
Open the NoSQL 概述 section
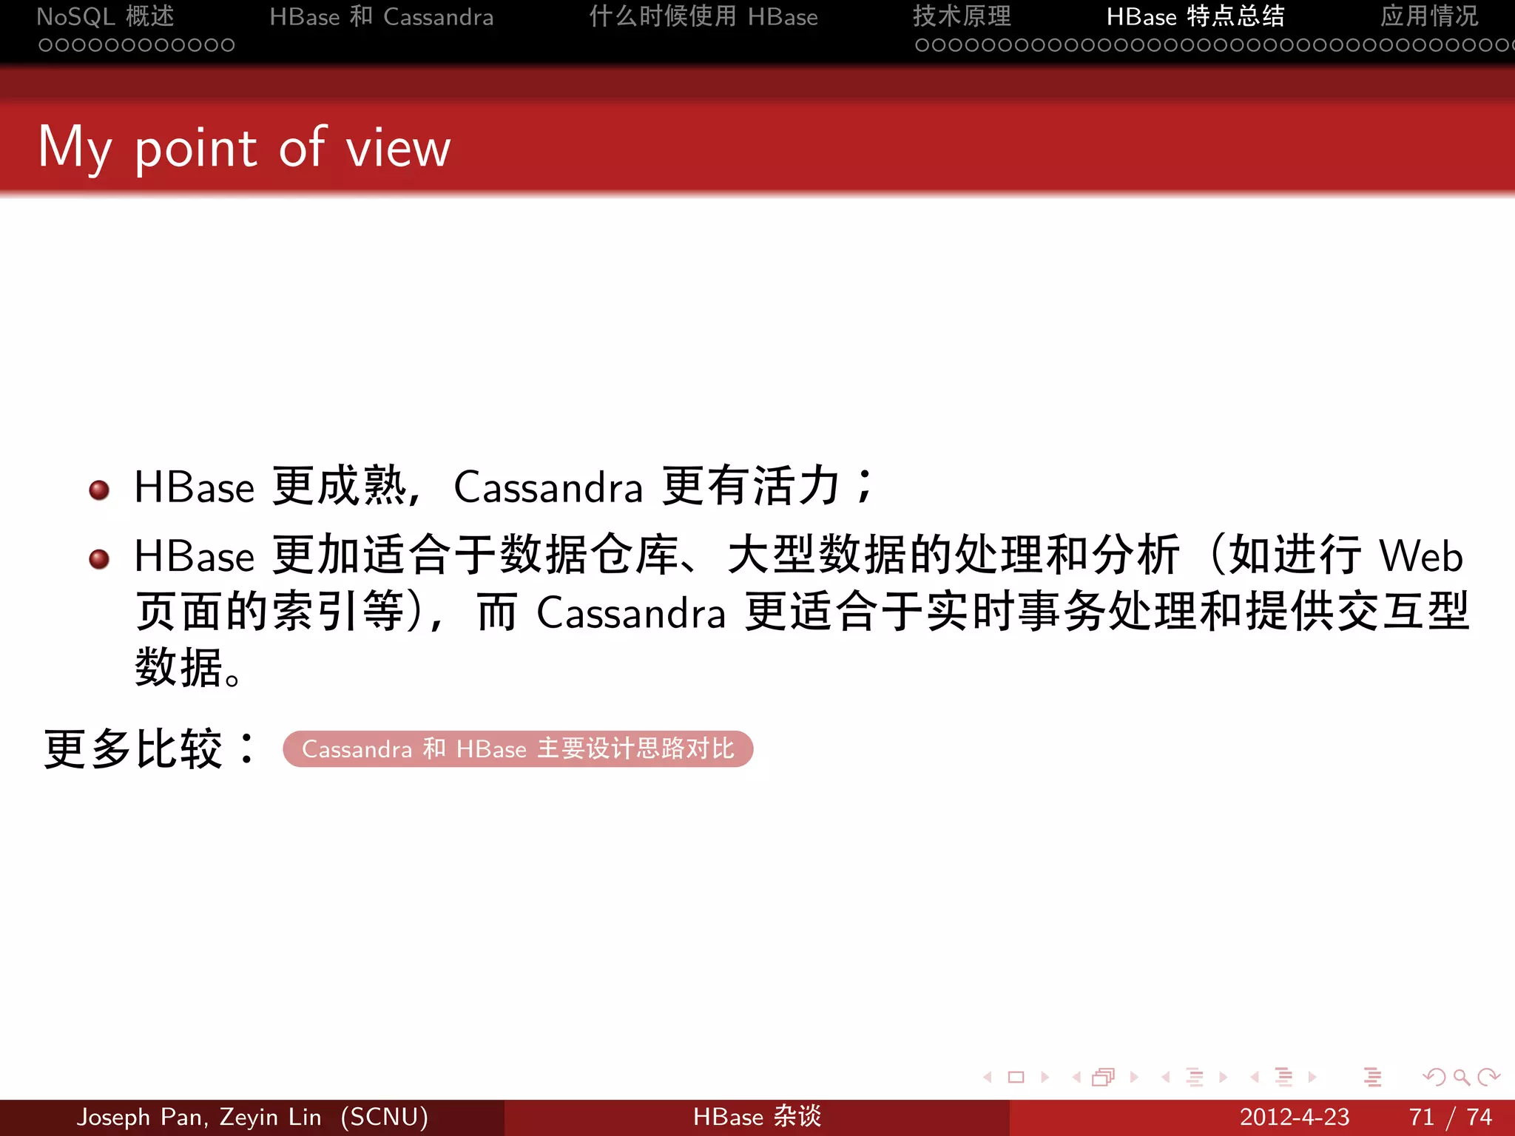[105, 16]
